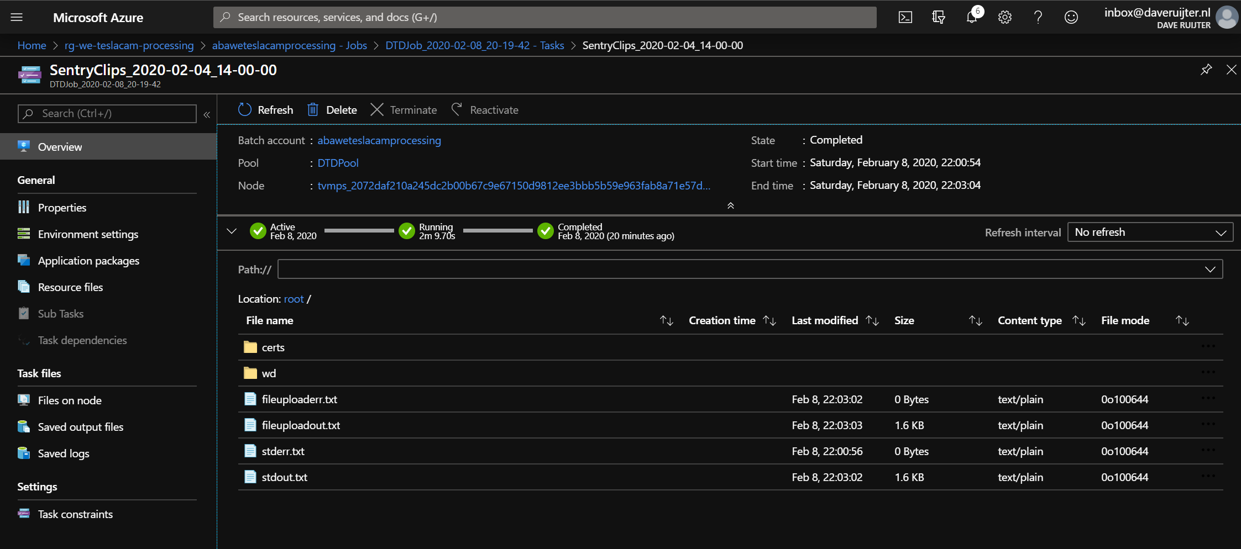Sort by Content type column arrows
The height and width of the screenshot is (549, 1241).
1079,320
